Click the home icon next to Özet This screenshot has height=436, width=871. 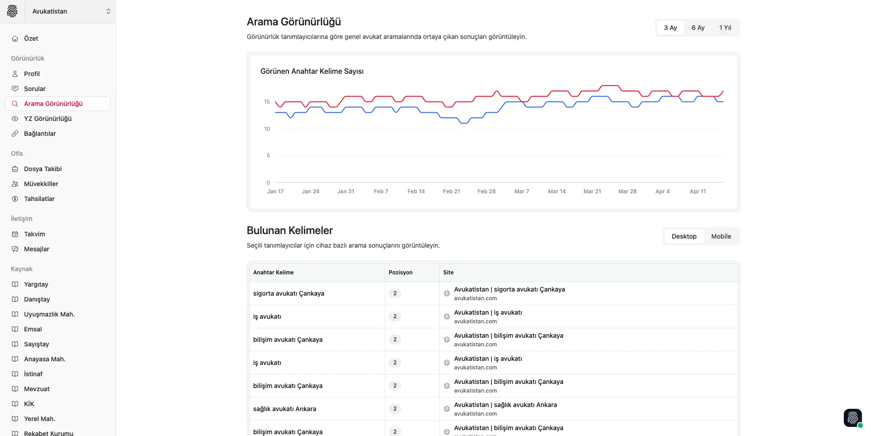(15, 38)
